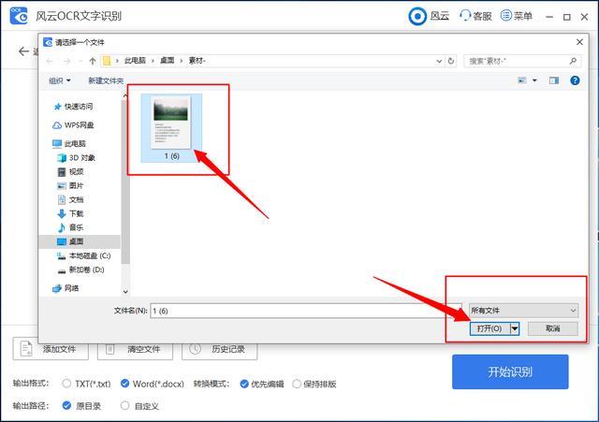Screen dimensions: 599x422
Task: Click 清空文件 in OCR window
Action: (x=135, y=349)
